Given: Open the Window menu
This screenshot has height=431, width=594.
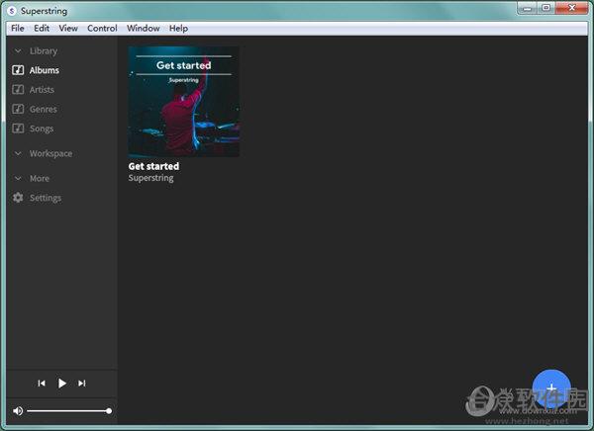Looking at the screenshot, I should pyautogui.click(x=144, y=28).
